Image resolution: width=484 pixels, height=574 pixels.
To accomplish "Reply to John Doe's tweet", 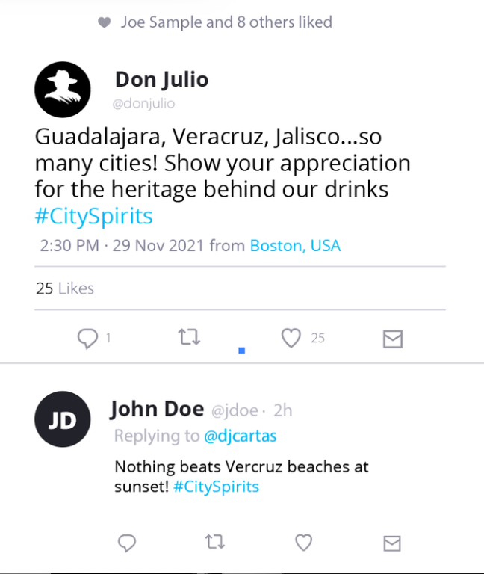I will [128, 542].
